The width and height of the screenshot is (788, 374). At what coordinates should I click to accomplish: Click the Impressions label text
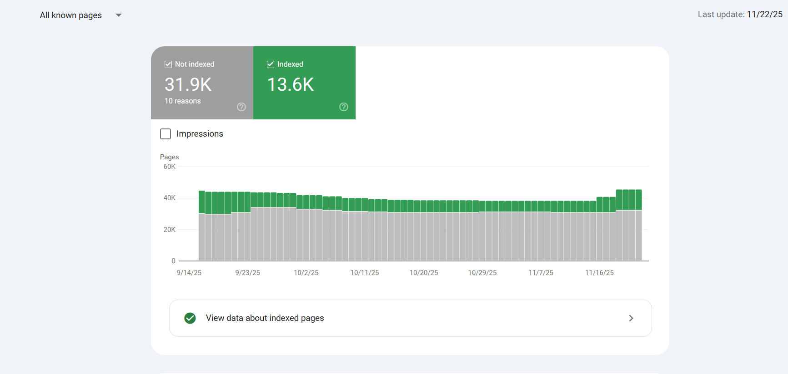[200, 134]
